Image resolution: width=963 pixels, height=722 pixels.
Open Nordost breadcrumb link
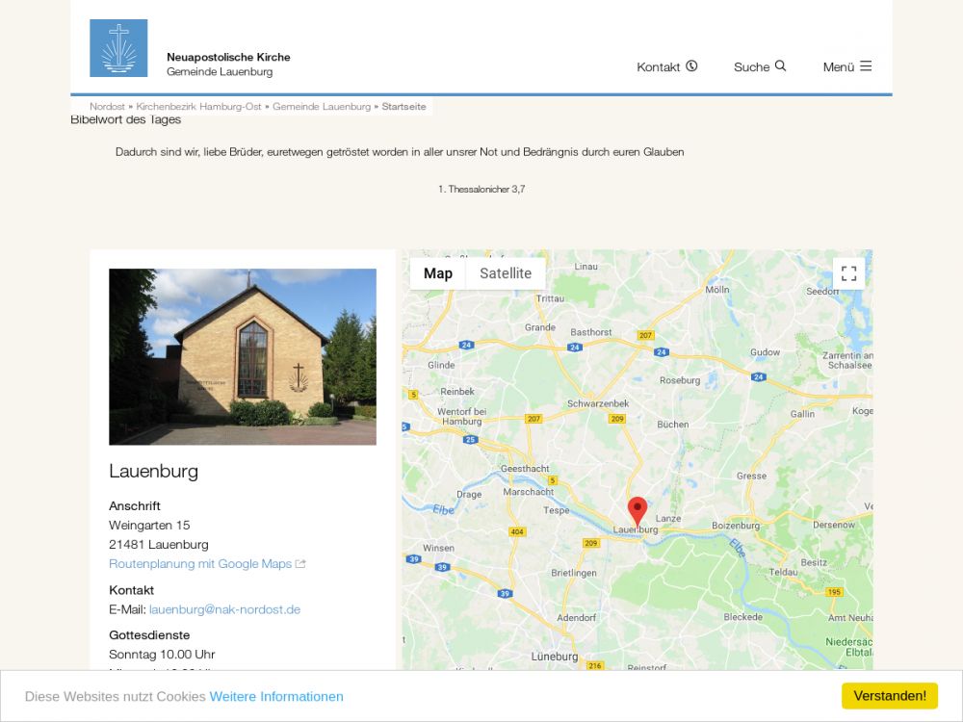(x=107, y=107)
